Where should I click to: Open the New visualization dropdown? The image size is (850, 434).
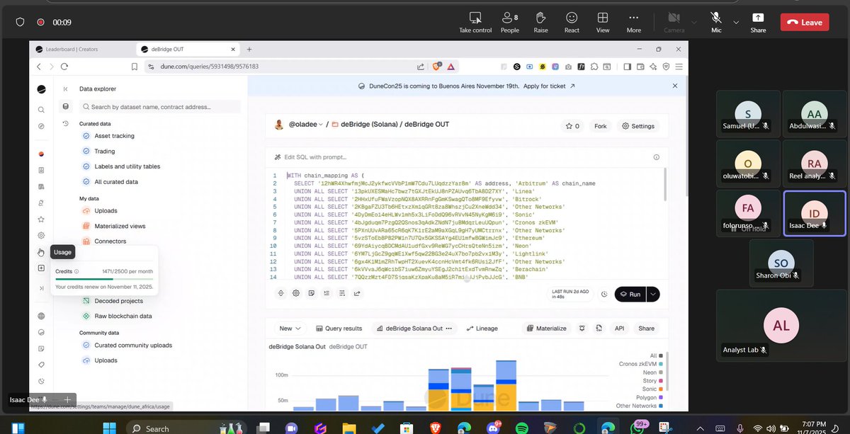point(290,329)
